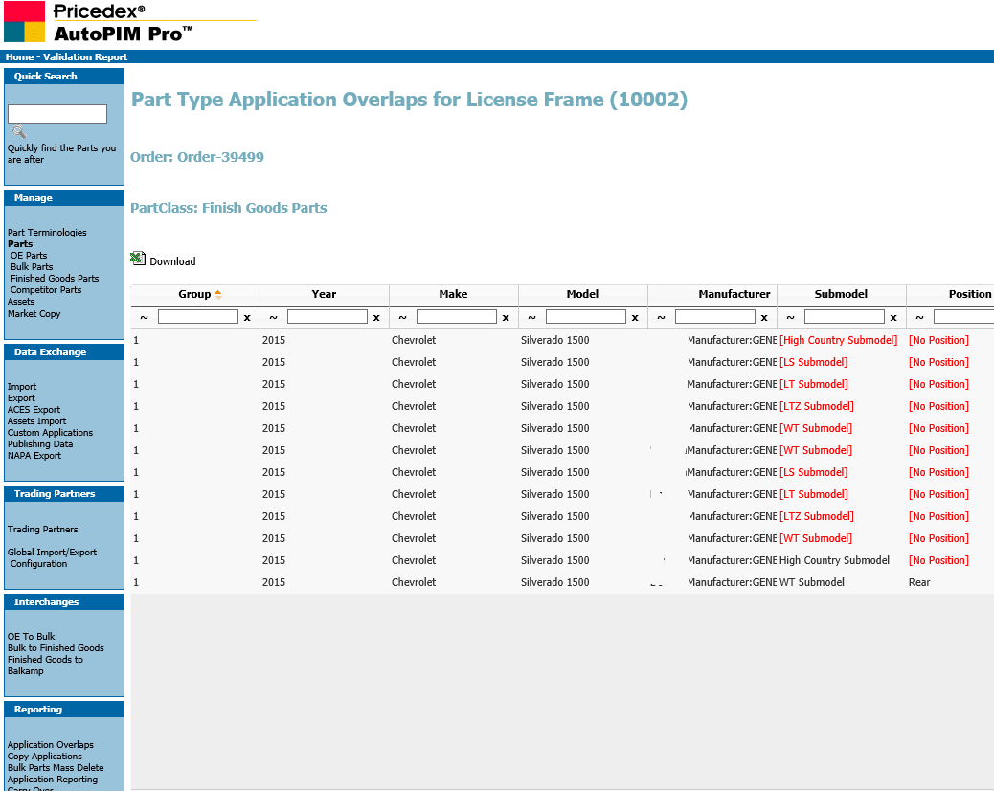Sort by the Position column header
Viewport: 994px width, 791px height.
point(970,294)
